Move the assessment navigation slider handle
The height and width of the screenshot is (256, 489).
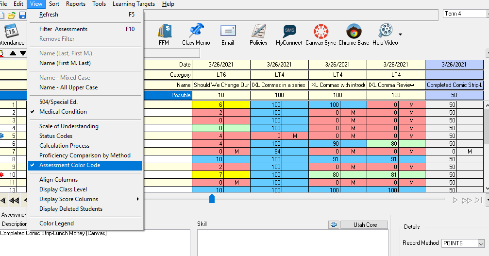click(x=212, y=198)
